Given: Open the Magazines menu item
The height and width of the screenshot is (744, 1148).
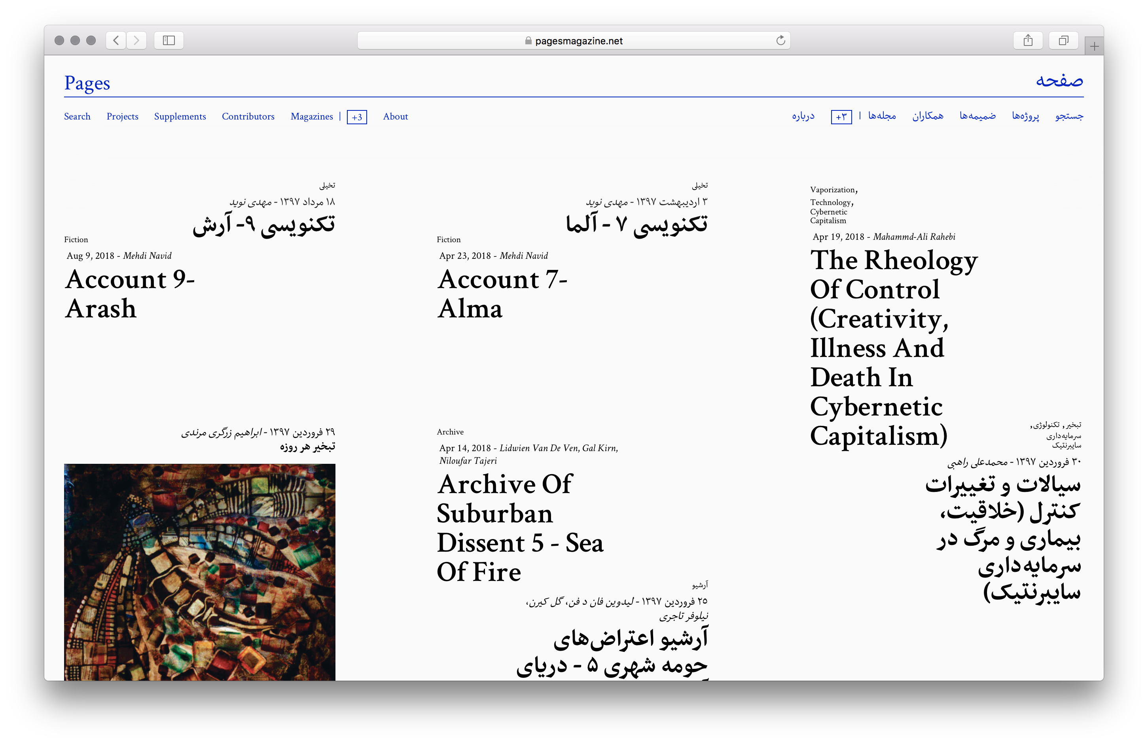Looking at the screenshot, I should coord(312,116).
